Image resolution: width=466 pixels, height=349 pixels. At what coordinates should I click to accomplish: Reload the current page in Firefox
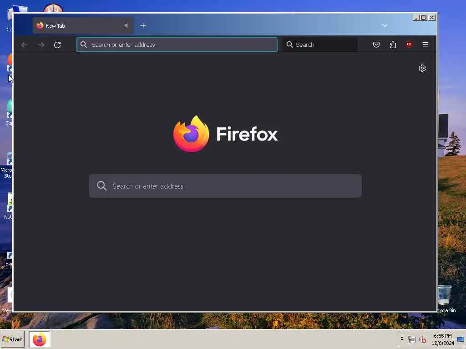coord(57,45)
